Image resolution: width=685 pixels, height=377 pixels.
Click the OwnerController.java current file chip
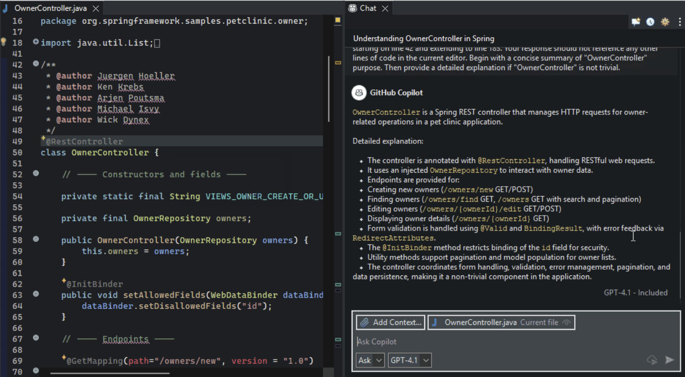pos(502,322)
